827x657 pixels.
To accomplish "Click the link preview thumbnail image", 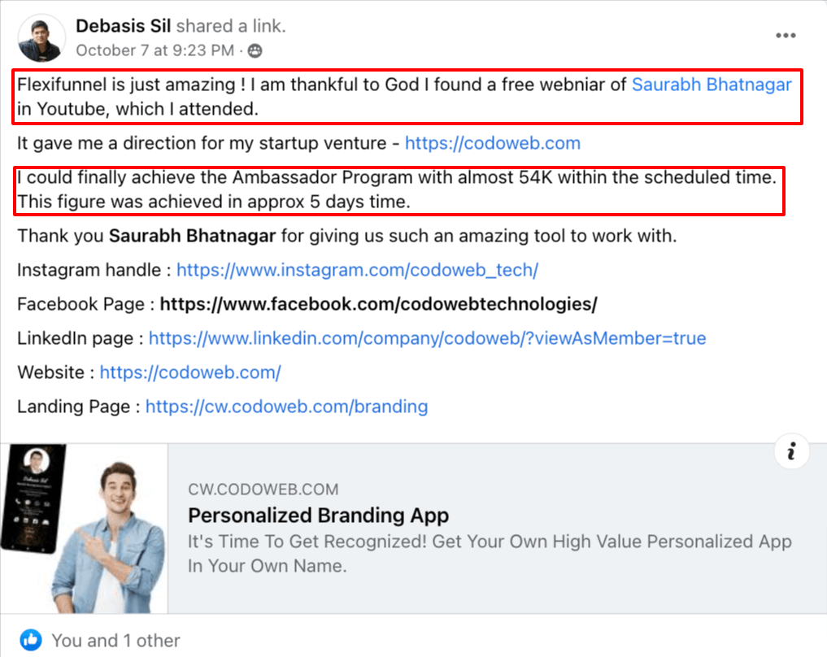I will [85, 528].
